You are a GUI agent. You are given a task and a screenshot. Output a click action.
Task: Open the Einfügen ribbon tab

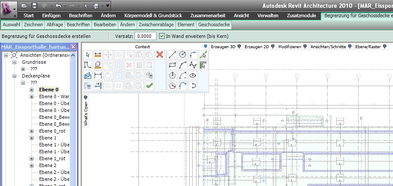pyautogui.click(x=51, y=15)
